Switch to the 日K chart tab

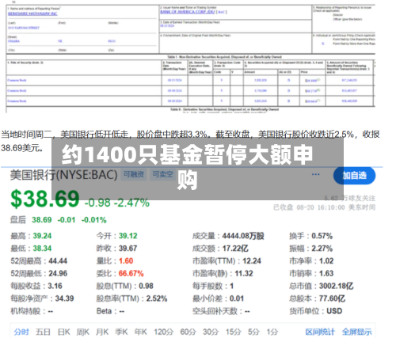click(64, 332)
